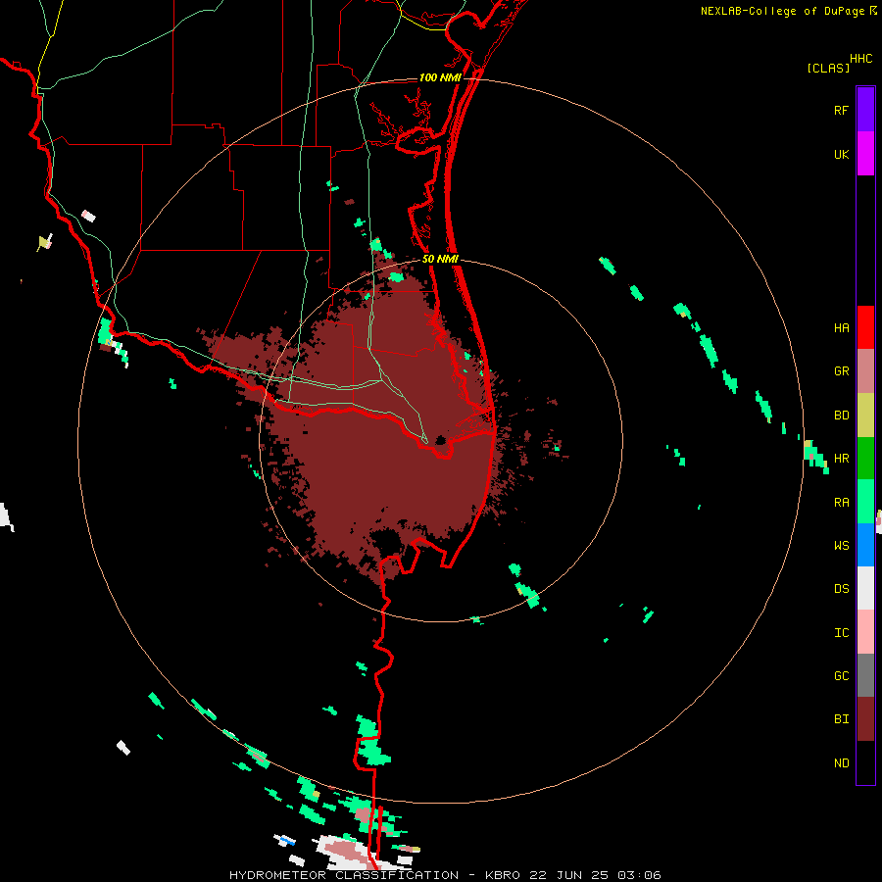882x882 pixels.
Task: Click the "50 NMI" range ring label
Action: coord(440,259)
